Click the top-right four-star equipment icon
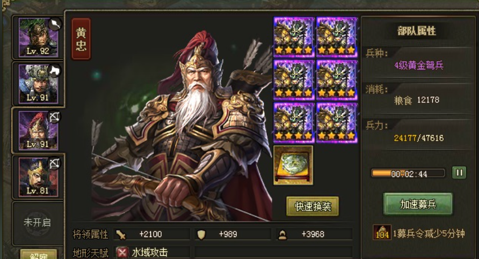 pyautogui.click(x=337, y=37)
